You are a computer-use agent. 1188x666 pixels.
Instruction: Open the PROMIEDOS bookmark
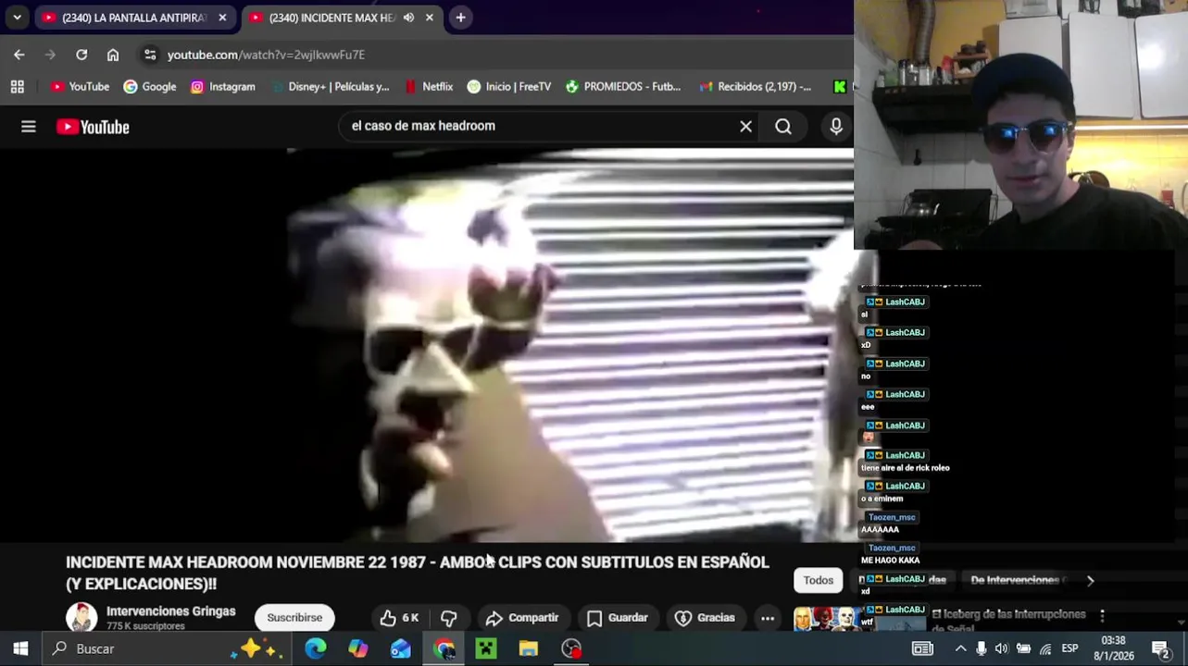(x=622, y=86)
